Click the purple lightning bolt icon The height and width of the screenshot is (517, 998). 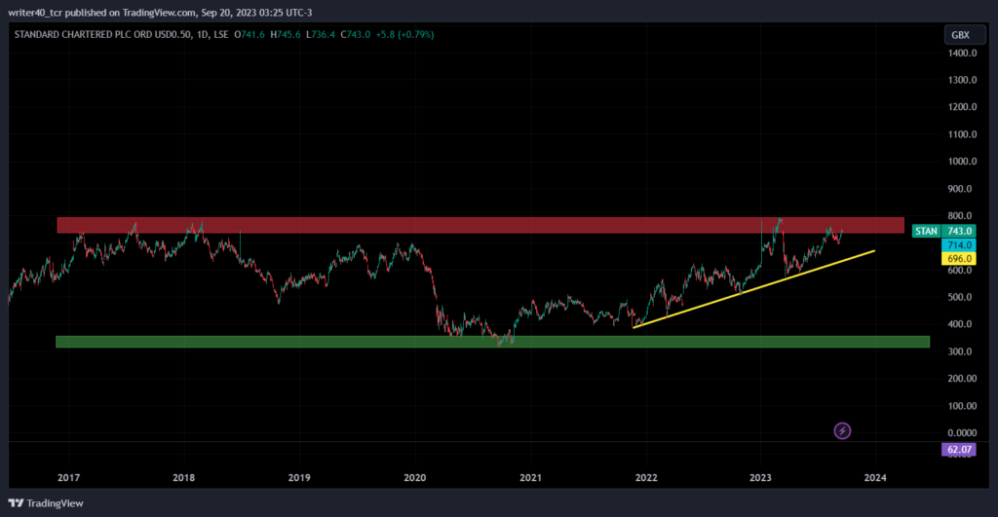click(842, 431)
